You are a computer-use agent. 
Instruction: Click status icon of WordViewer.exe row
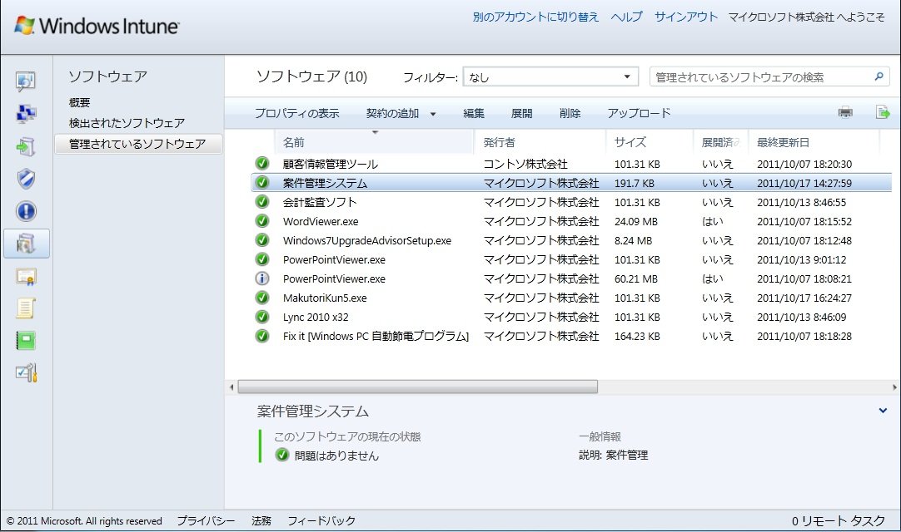click(262, 221)
